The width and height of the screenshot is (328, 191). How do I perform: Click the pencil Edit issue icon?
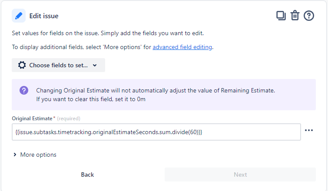pos(19,16)
